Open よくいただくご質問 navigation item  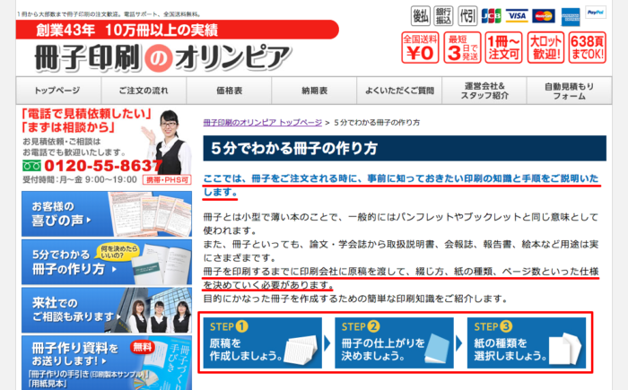tap(399, 91)
